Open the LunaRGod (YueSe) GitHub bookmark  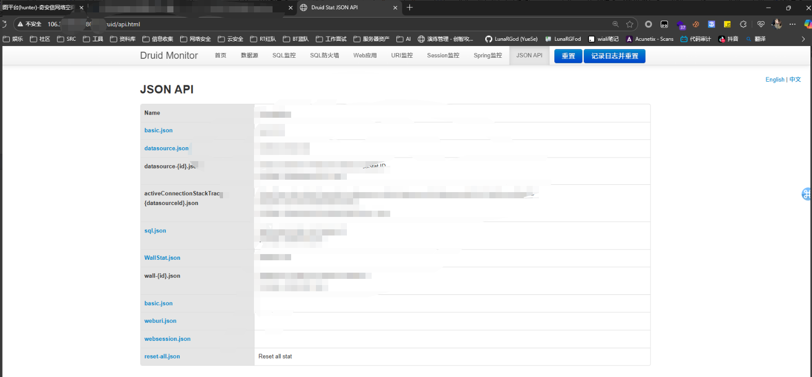[512, 39]
